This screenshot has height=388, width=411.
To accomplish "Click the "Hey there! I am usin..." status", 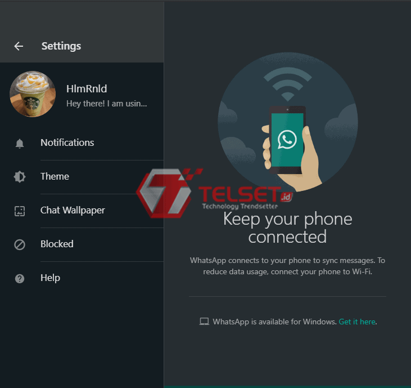I will click(106, 103).
